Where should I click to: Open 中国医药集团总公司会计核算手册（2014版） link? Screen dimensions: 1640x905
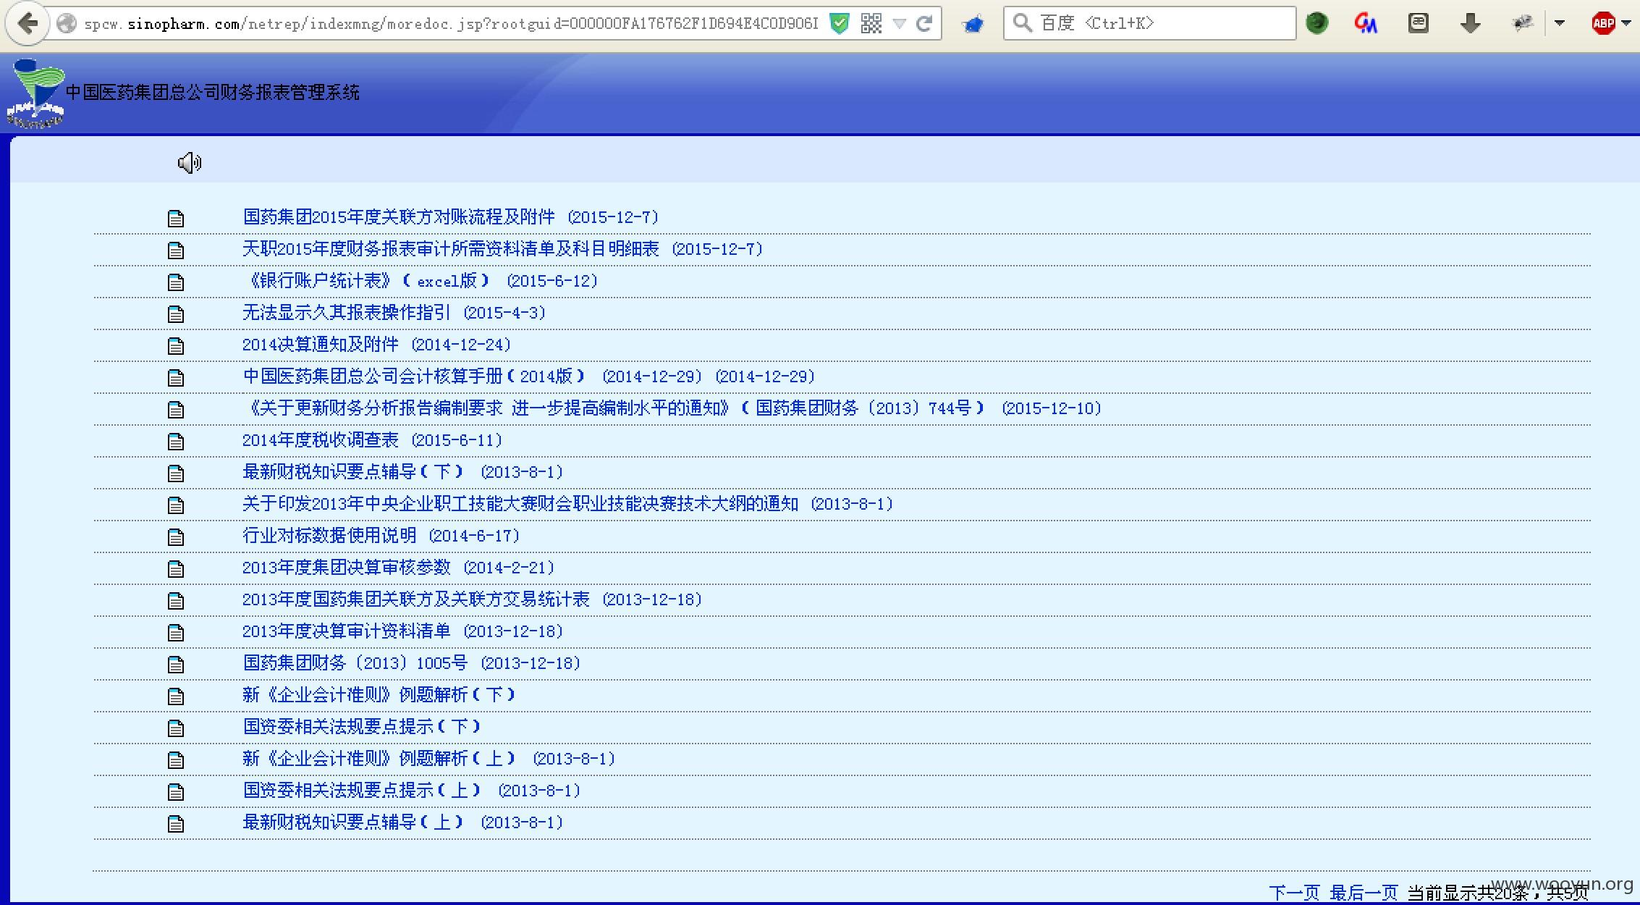click(x=529, y=376)
